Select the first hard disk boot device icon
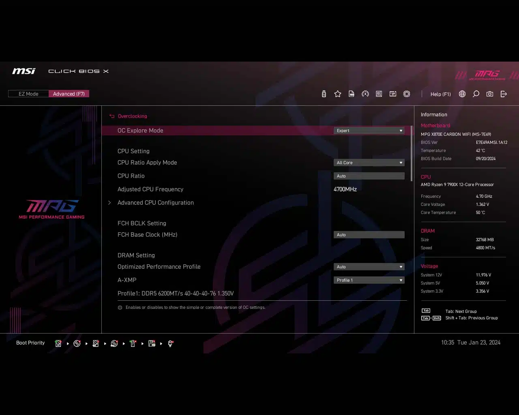 click(58, 344)
